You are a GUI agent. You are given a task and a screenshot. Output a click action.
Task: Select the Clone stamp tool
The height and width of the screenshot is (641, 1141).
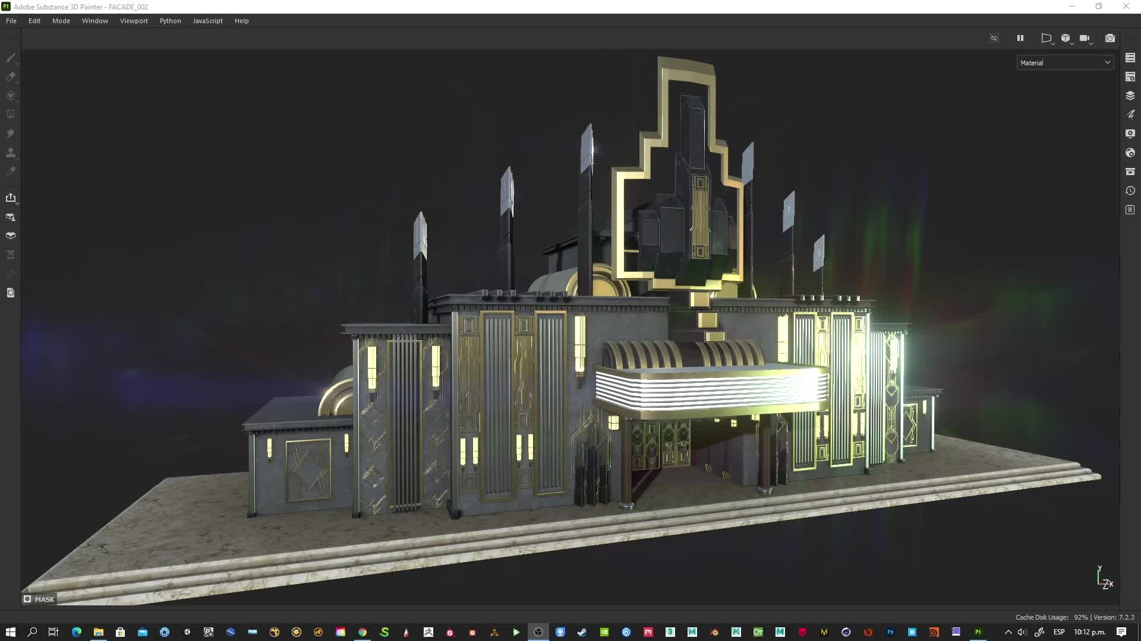(11, 153)
